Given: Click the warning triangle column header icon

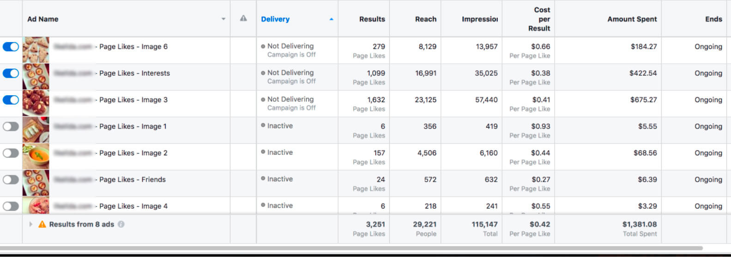Looking at the screenshot, I should click(x=243, y=18).
